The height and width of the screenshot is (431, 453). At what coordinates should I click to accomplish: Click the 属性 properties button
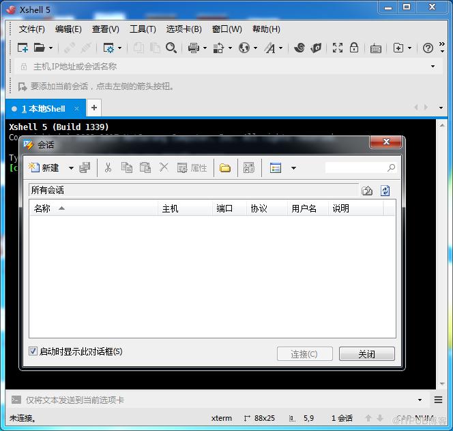coord(192,167)
